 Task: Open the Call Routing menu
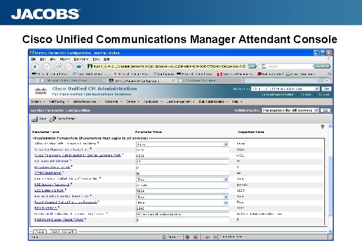pos(58,101)
